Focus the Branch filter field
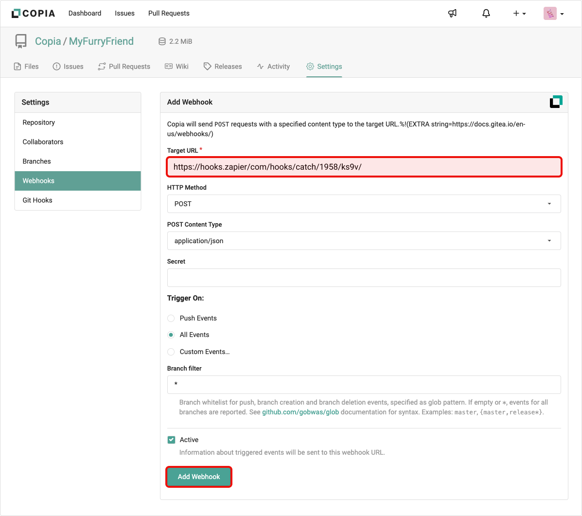 pyautogui.click(x=364, y=385)
